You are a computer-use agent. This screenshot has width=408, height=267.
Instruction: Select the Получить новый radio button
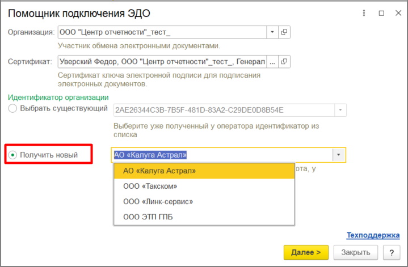(12, 155)
